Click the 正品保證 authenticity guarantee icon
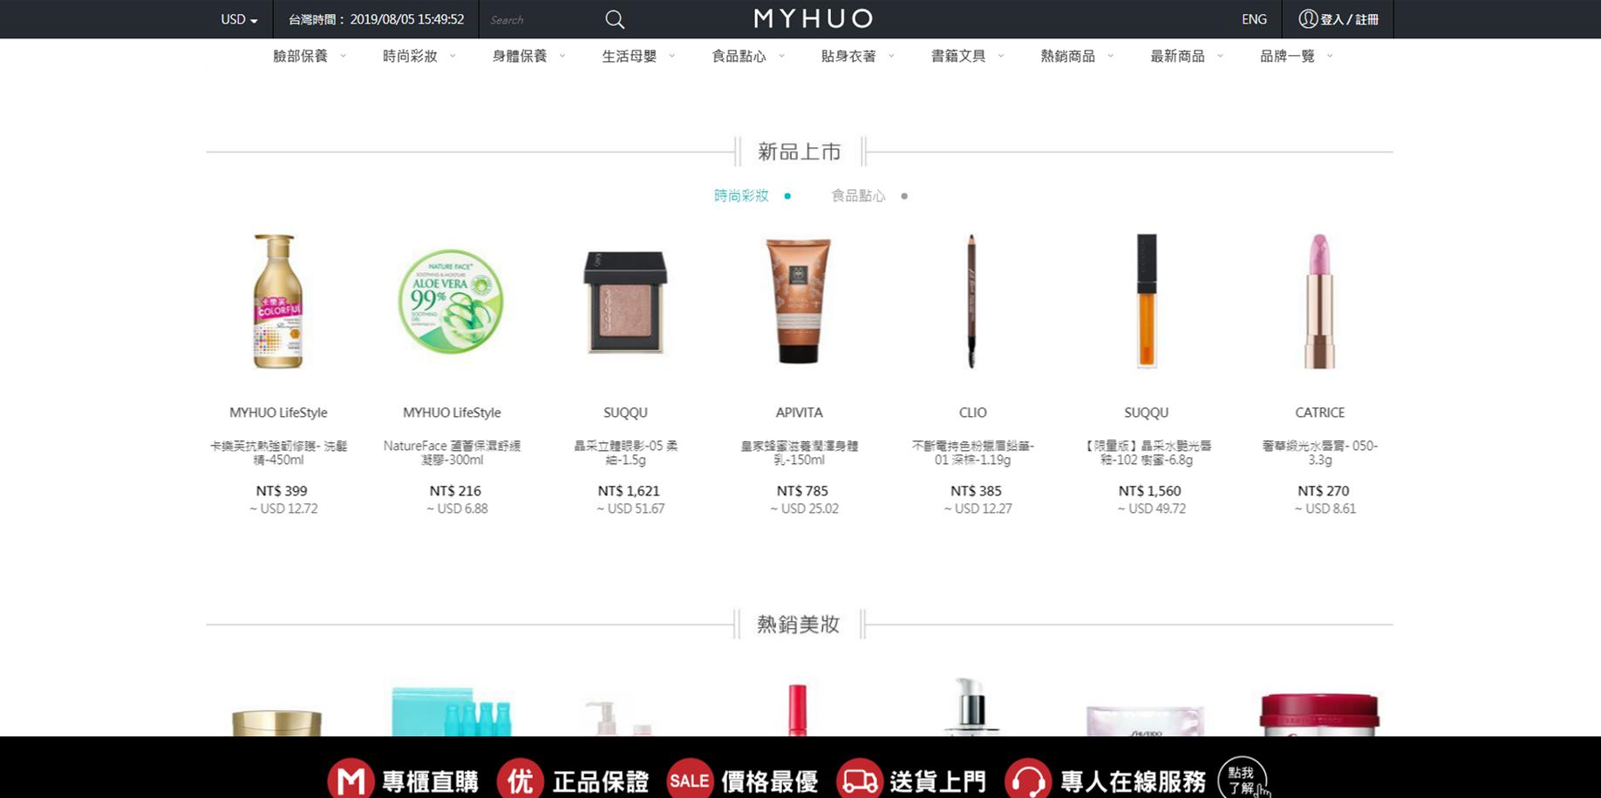The height and width of the screenshot is (798, 1601). pos(521,779)
